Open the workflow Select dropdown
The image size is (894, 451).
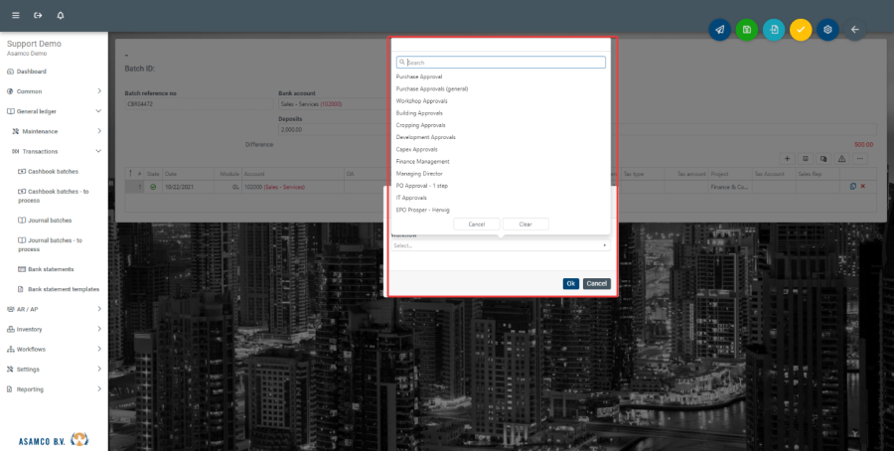(x=500, y=244)
